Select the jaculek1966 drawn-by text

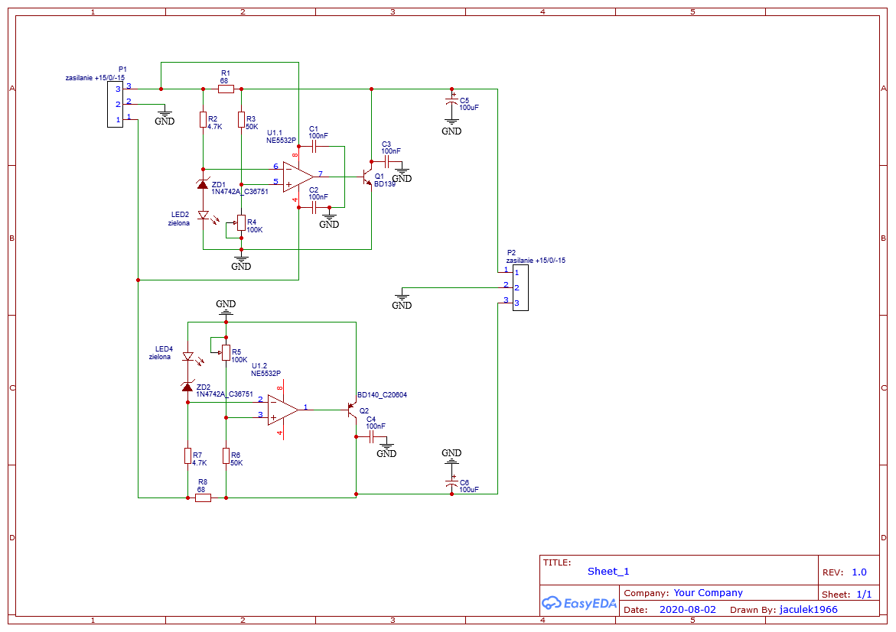coord(808,609)
